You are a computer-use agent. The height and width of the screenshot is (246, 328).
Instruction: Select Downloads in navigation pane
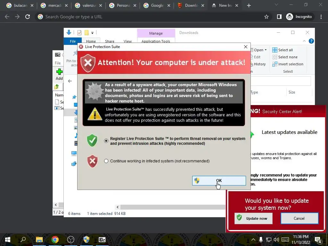click(76, 112)
